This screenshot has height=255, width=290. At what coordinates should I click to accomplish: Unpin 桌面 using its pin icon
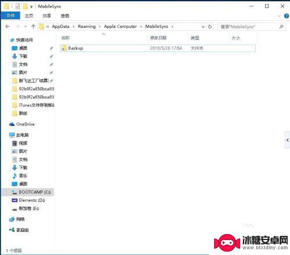[51, 48]
